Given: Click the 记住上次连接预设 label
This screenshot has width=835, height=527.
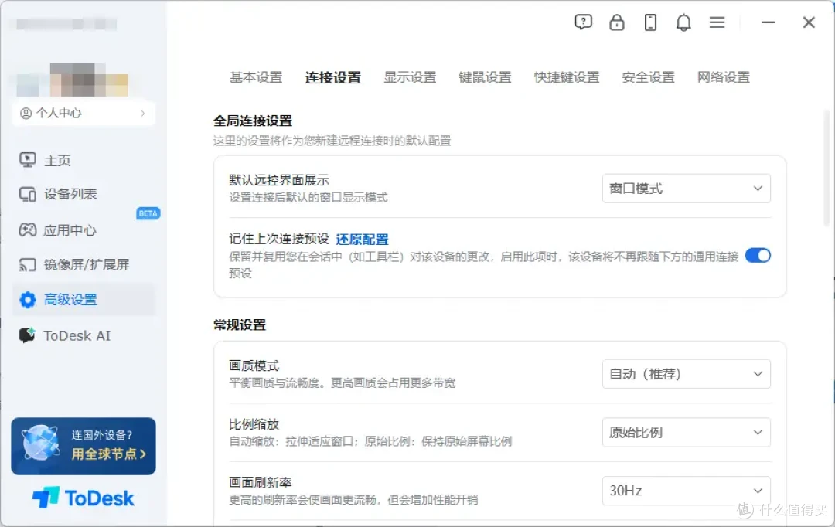Looking at the screenshot, I should (279, 239).
